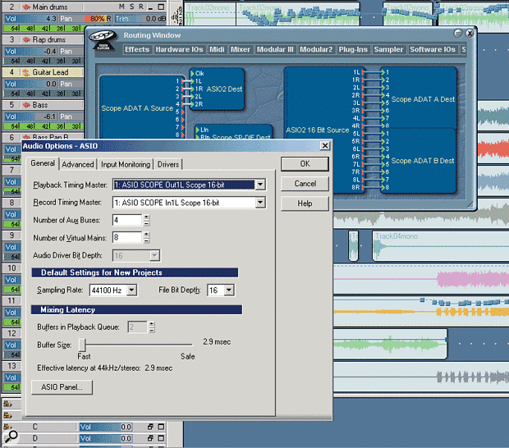Open the File Bit Depth dropdown
The width and height of the screenshot is (509, 448).
pyautogui.click(x=229, y=290)
